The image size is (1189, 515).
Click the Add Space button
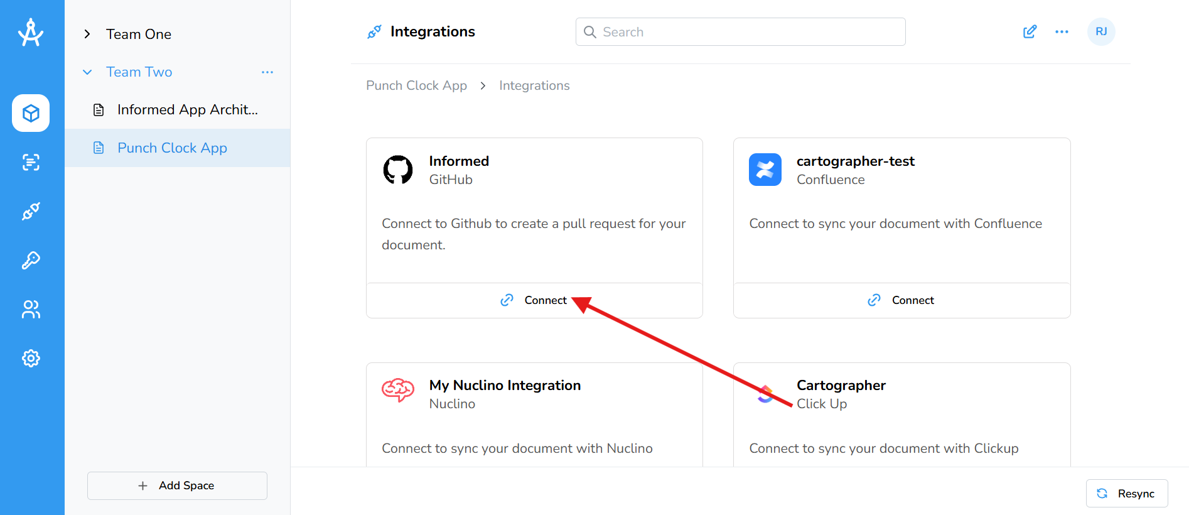[x=177, y=485]
